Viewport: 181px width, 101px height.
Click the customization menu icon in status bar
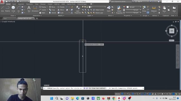[179, 94]
